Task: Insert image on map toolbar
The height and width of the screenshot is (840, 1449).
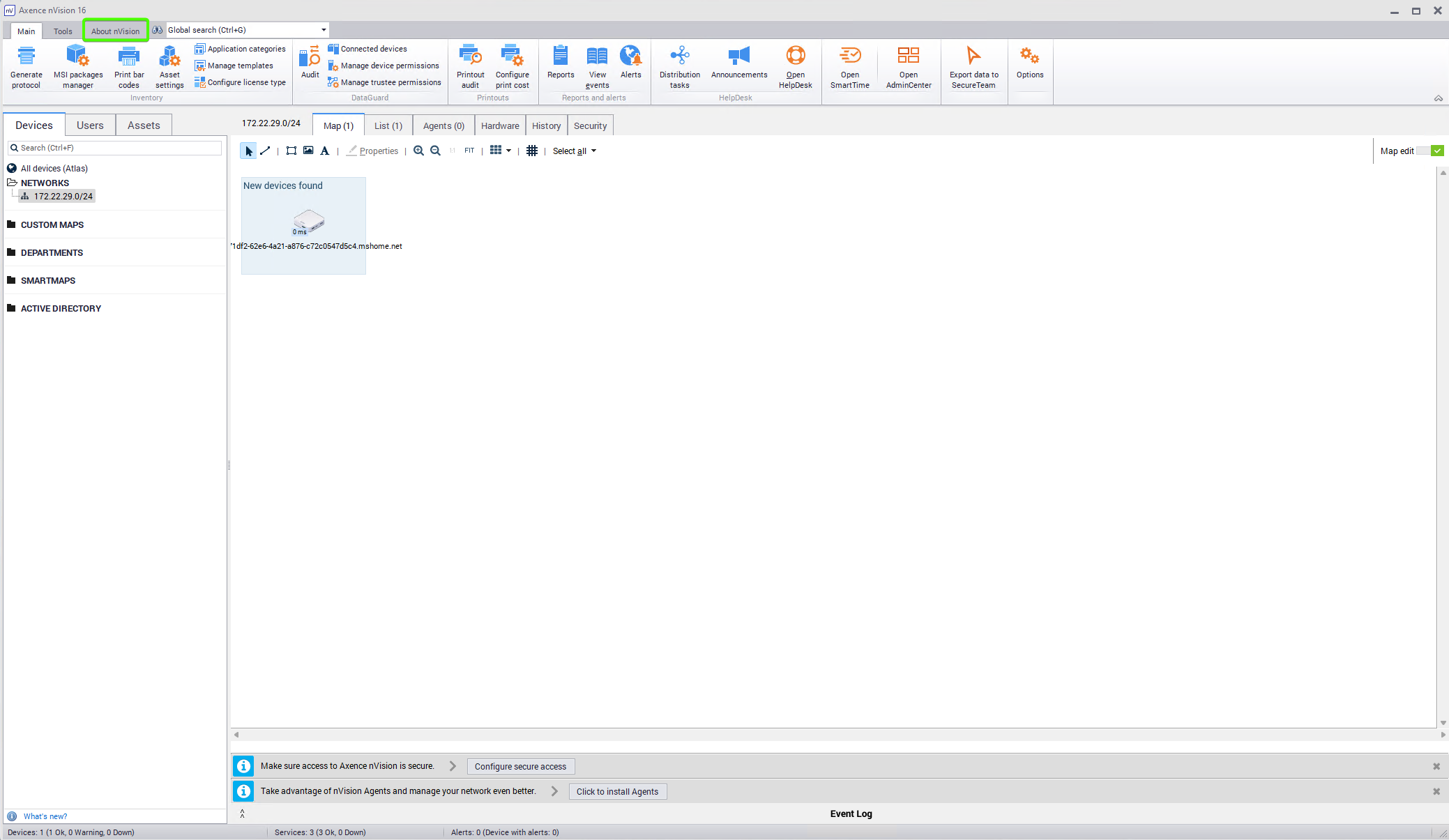Action: [x=308, y=151]
